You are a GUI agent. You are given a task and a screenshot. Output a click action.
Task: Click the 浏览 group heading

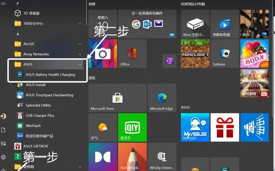pyautogui.click(x=92, y=78)
